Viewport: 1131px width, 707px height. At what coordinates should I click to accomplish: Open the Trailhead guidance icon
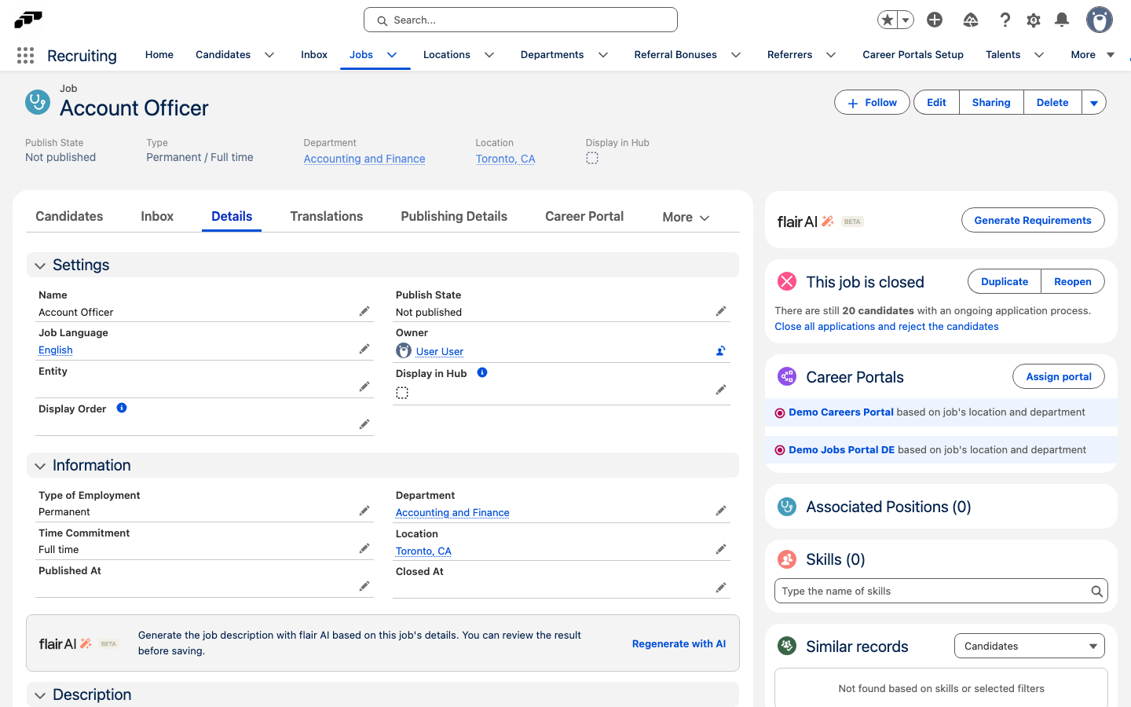pos(971,20)
